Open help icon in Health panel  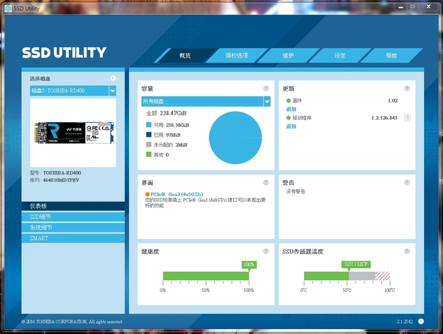tap(266, 251)
